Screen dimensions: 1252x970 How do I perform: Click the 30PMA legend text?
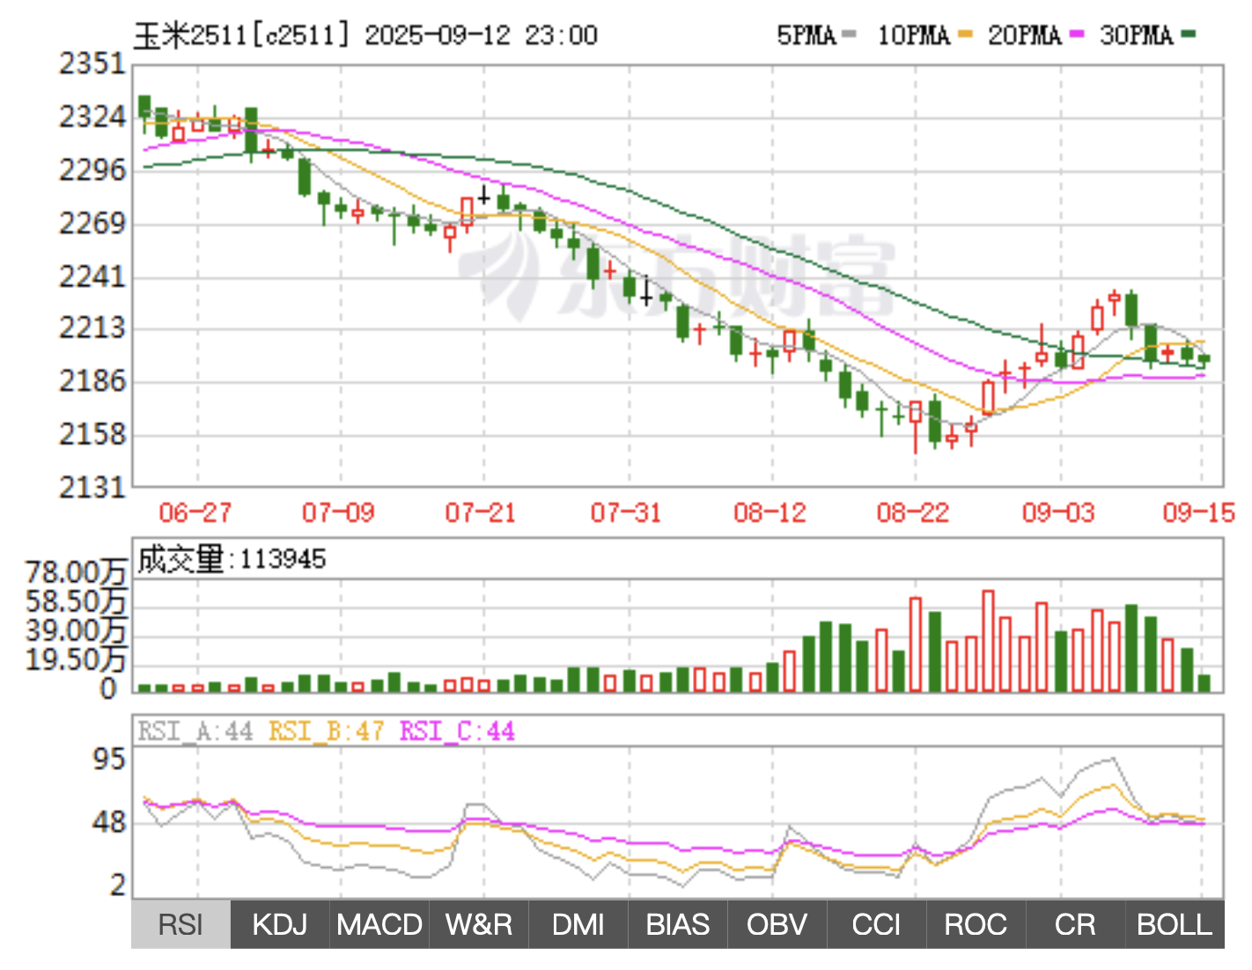1137,35
